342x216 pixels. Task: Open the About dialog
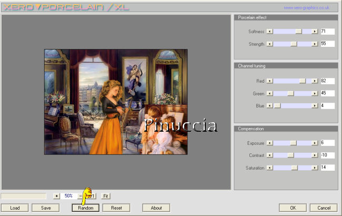pos(156,208)
